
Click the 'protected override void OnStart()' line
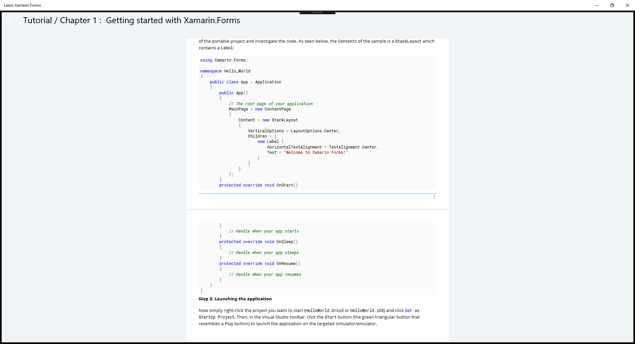click(x=259, y=185)
